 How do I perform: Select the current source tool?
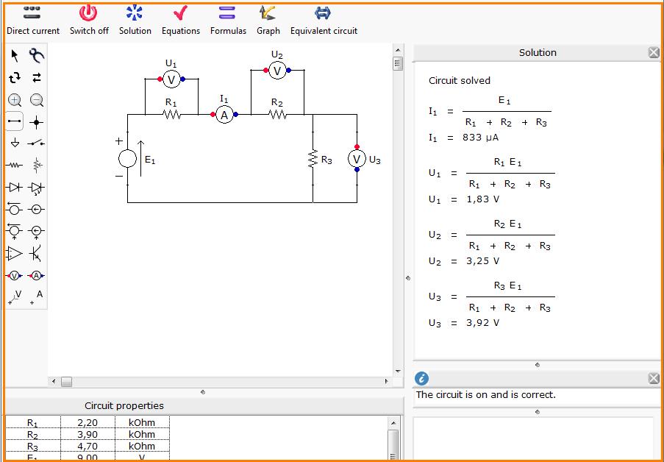[37, 209]
